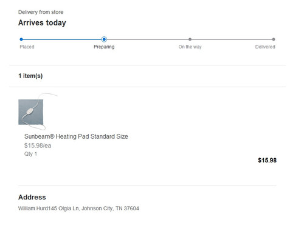The width and height of the screenshot is (304, 237).
Task: Click the 1 item(s) header
Action: click(30, 76)
